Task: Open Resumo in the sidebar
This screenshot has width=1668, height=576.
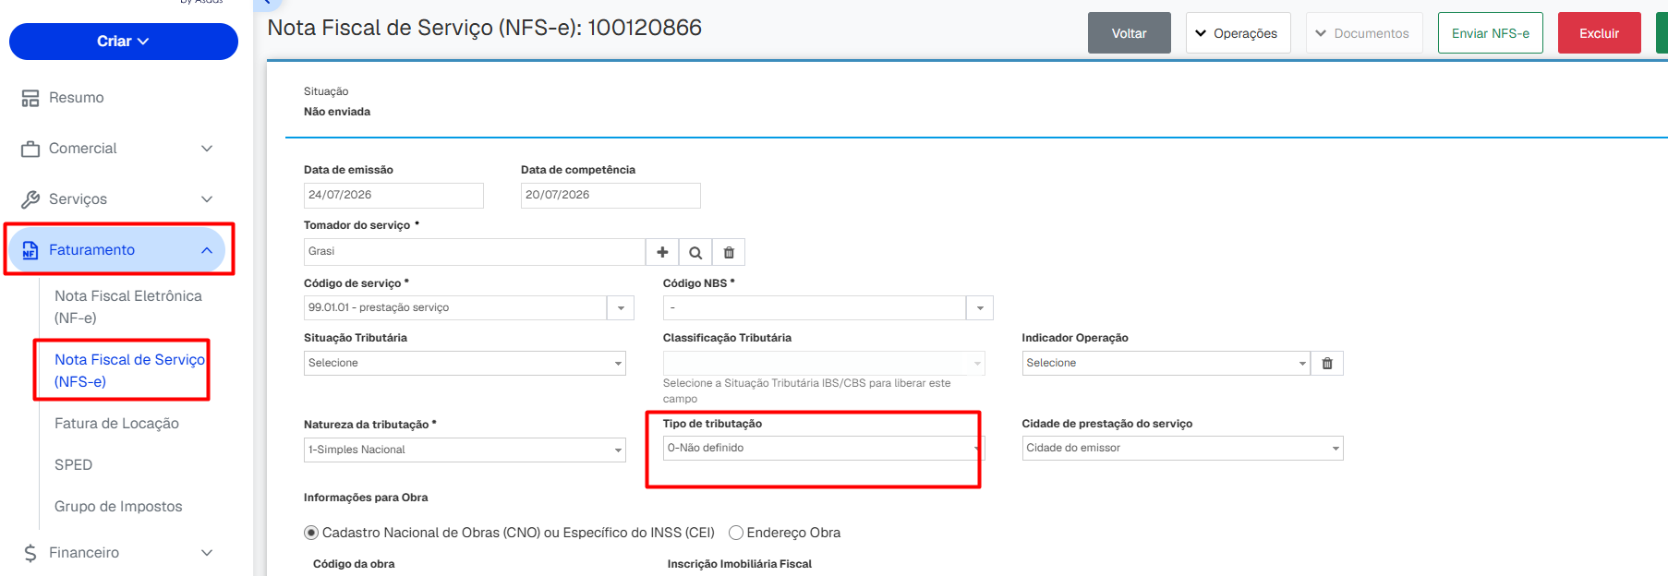Action: point(77,98)
